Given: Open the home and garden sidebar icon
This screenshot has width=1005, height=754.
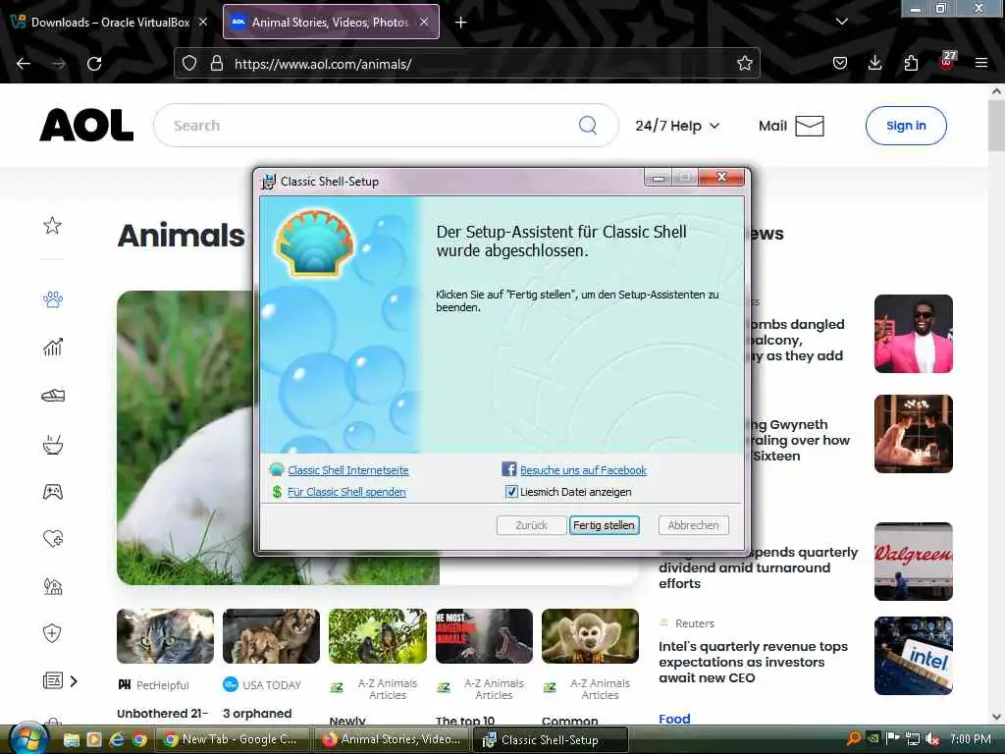Looking at the screenshot, I should click(53, 586).
